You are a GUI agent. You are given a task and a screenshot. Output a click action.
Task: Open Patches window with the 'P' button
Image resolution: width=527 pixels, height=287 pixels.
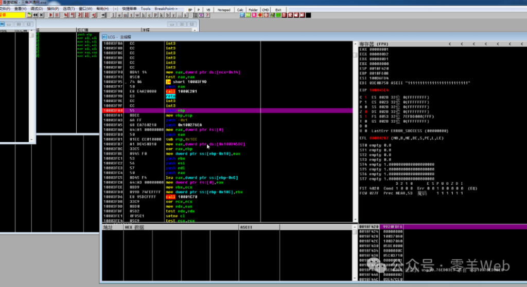pyautogui.click(x=155, y=15)
